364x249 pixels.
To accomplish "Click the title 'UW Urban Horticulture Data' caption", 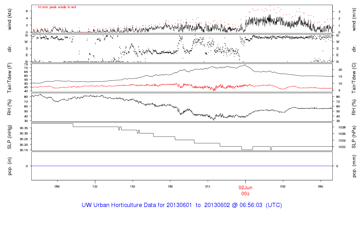I will point(182,205).
